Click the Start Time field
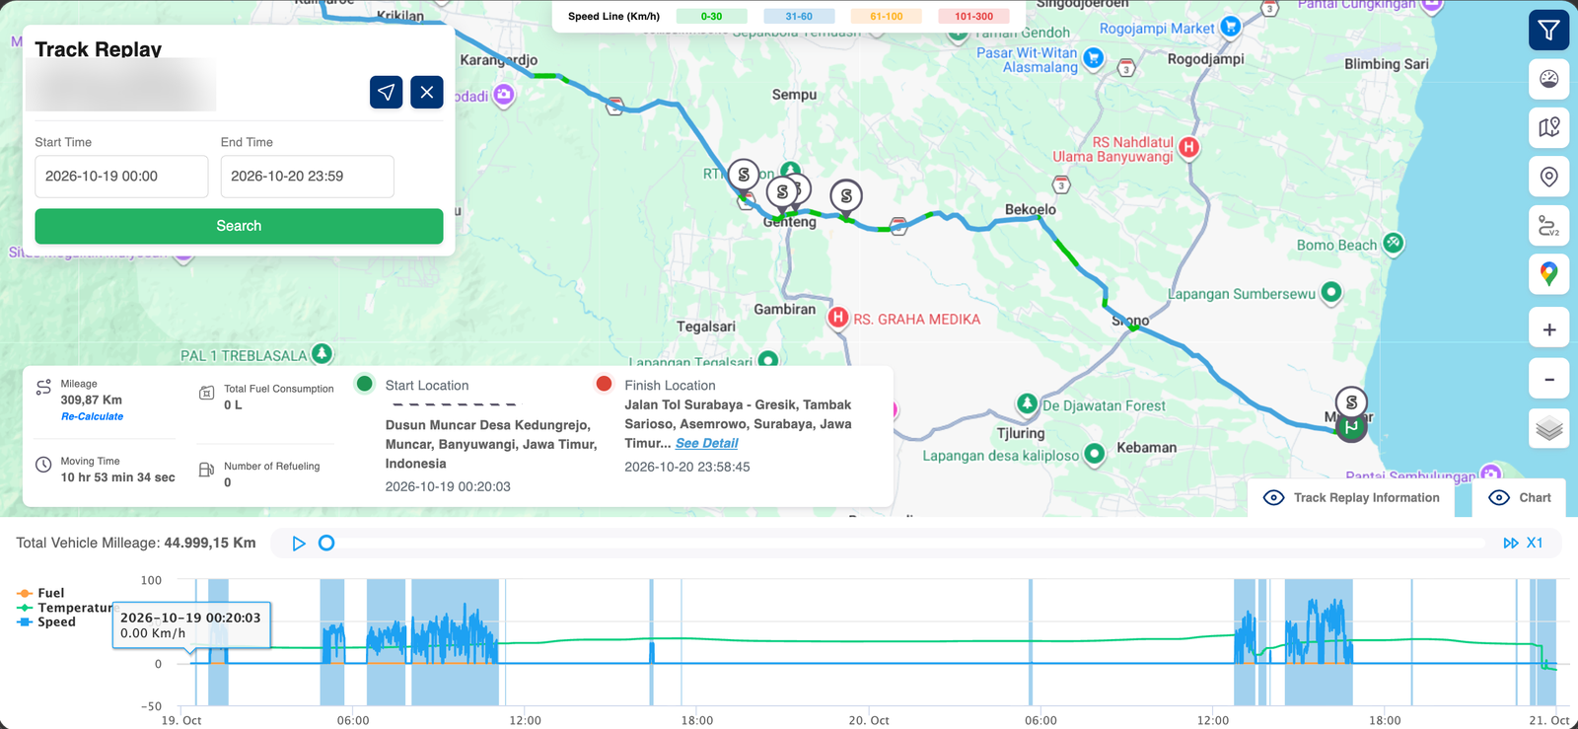 pos(121,177)
